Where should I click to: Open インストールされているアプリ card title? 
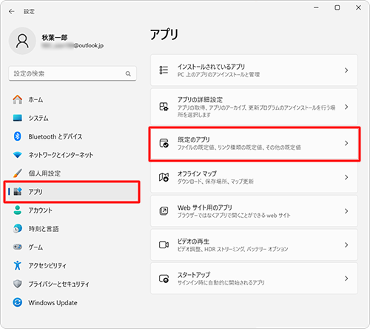211,67
